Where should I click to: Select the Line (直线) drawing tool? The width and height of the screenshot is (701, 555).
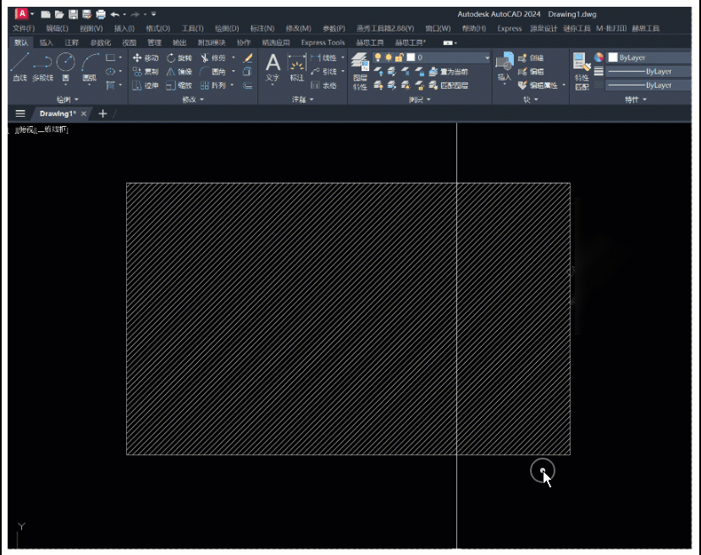coord(19,66)
